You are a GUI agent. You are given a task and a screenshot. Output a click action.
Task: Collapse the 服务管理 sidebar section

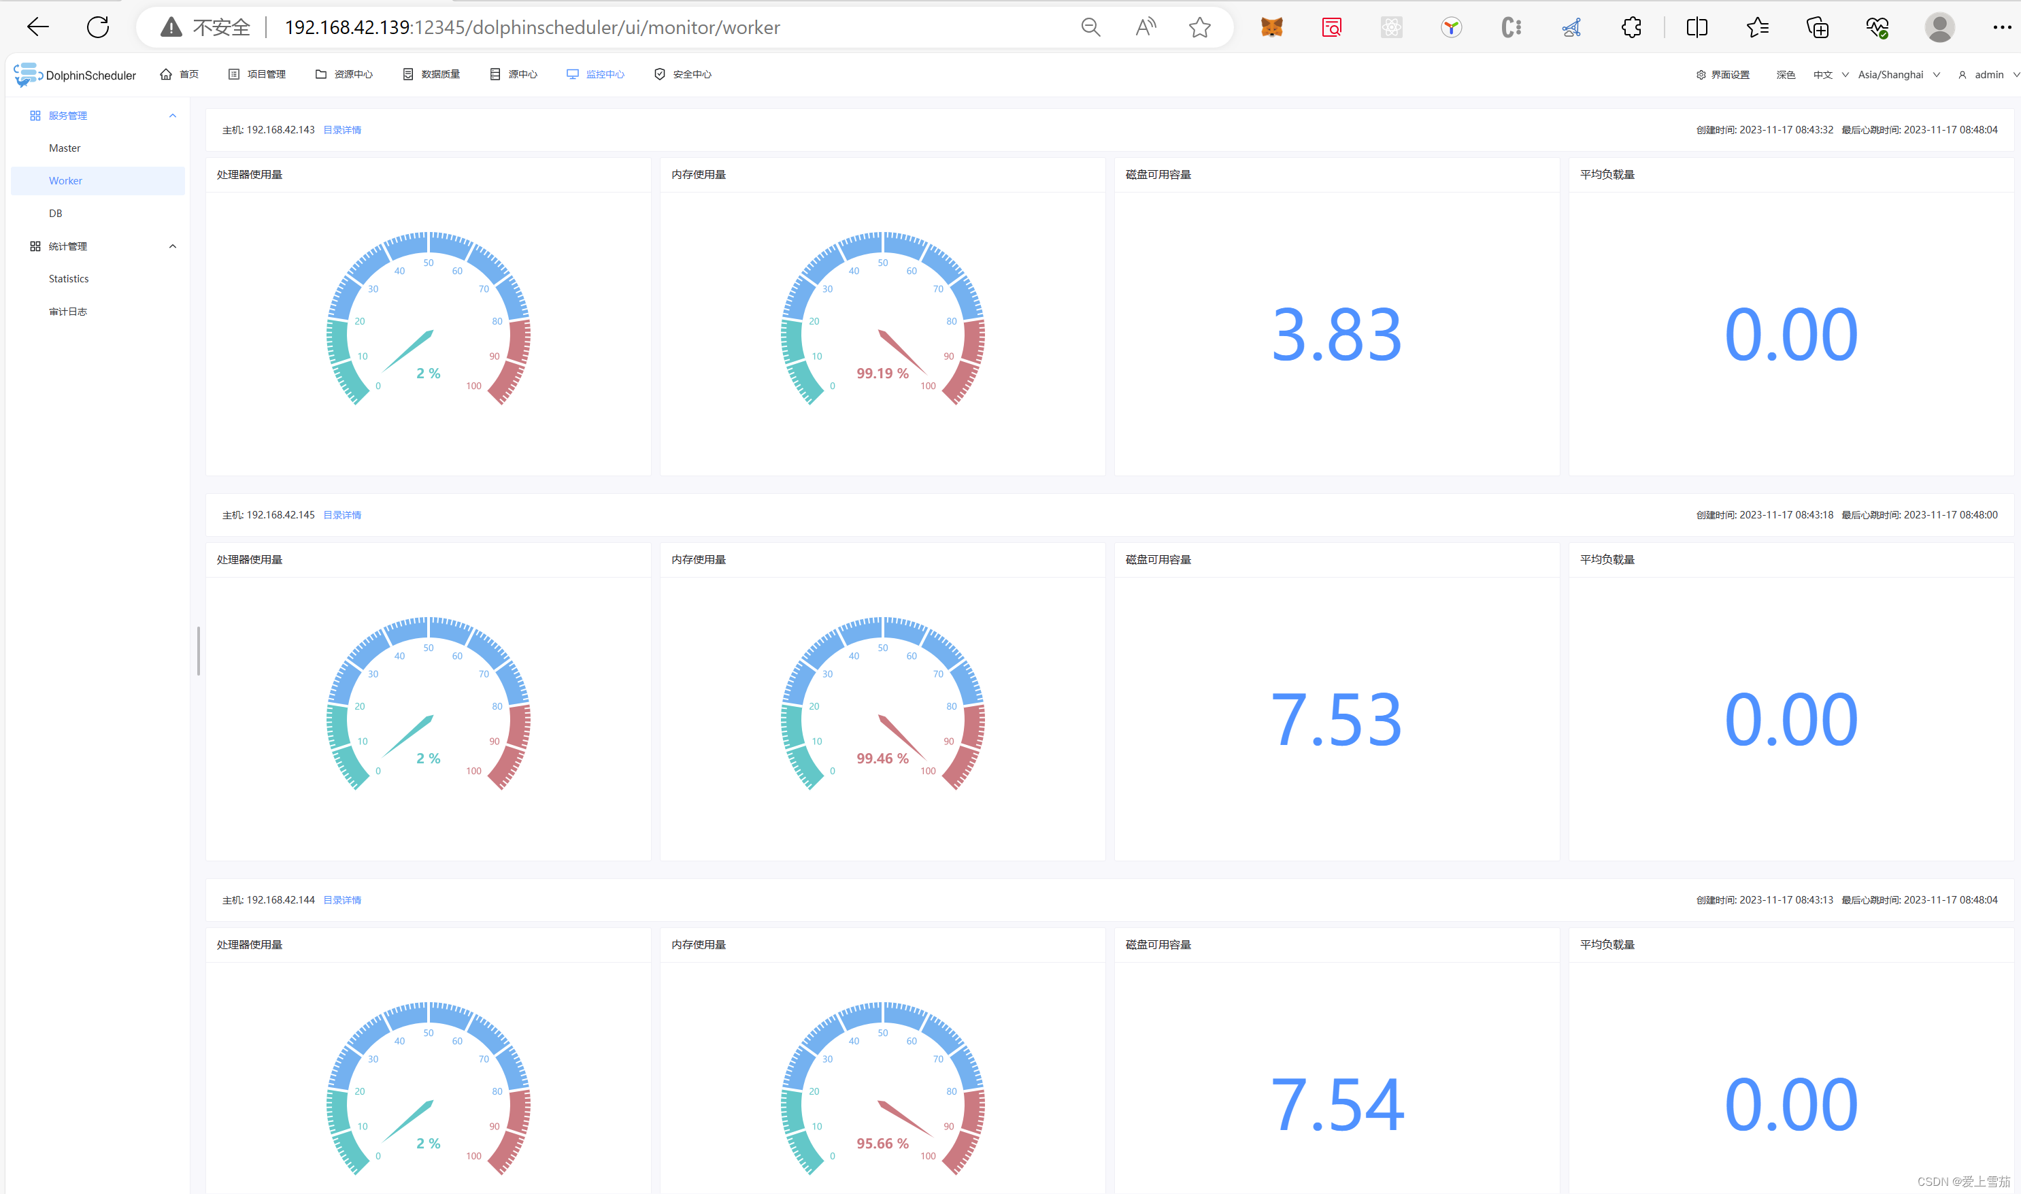click(172, 116)
